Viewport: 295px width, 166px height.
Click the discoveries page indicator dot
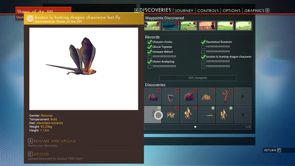pos(195,127)
